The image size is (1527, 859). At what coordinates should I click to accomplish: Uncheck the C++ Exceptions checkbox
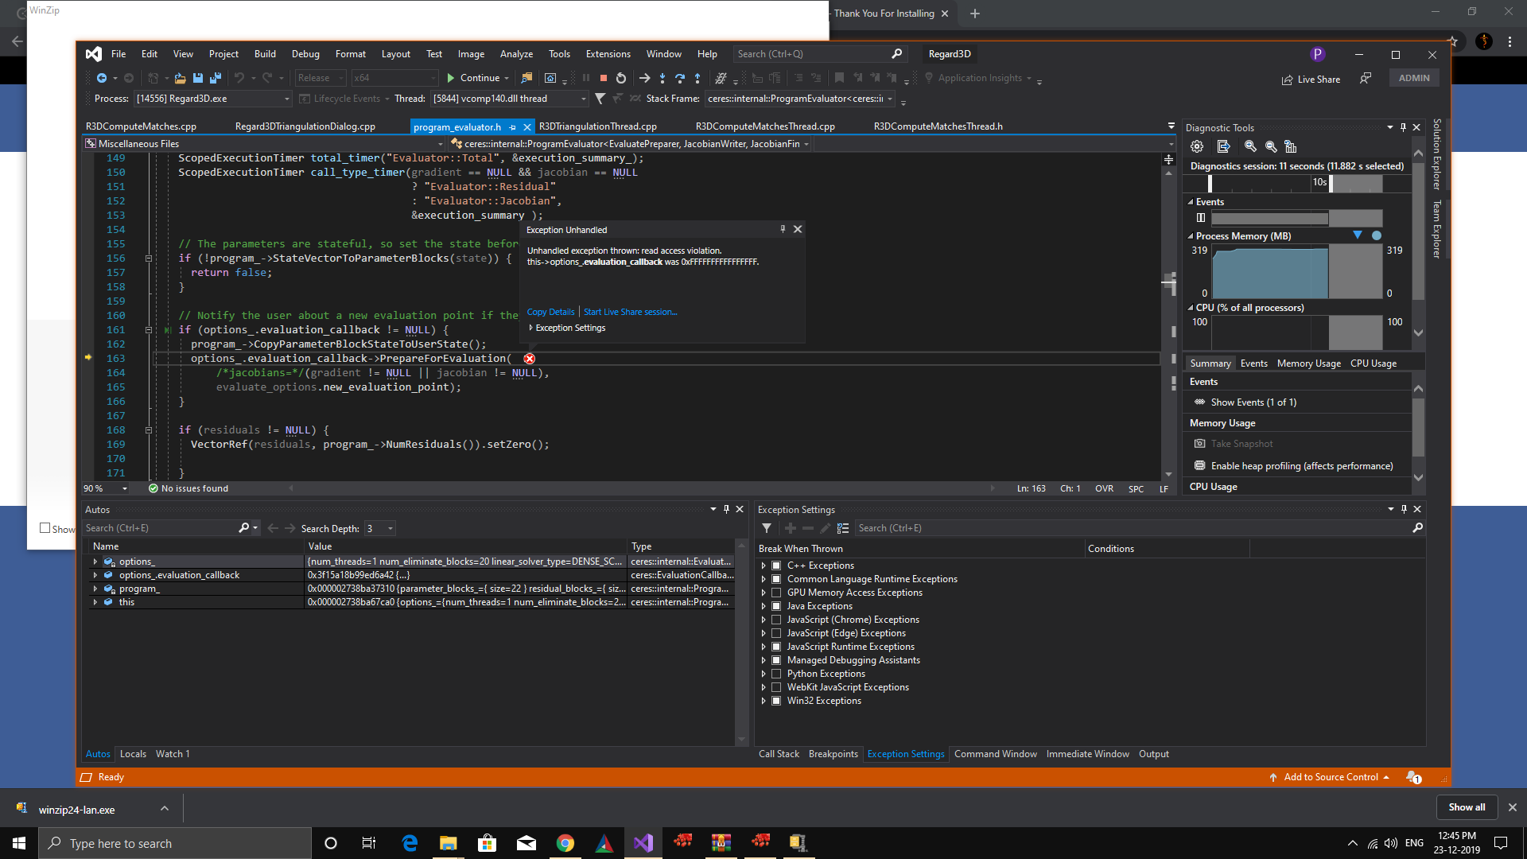click(776, 565)
